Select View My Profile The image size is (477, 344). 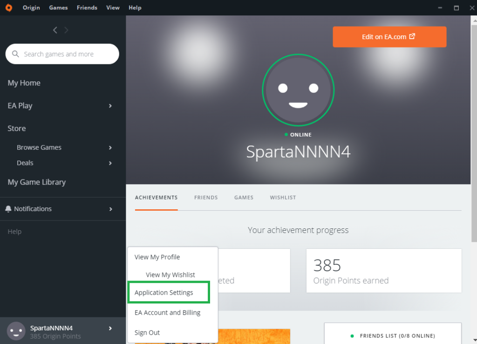click(x=157, y=257)
